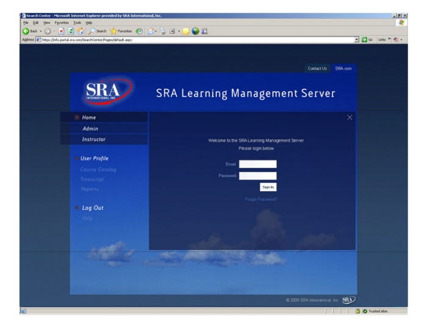Click the Trusted sites zone indicator

[x=375, y=311]
